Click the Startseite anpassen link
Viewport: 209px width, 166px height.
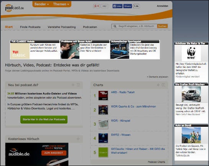click(x=157, y=77)
